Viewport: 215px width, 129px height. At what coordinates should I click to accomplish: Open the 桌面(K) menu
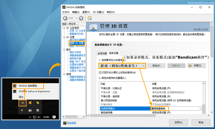(86, 12)
